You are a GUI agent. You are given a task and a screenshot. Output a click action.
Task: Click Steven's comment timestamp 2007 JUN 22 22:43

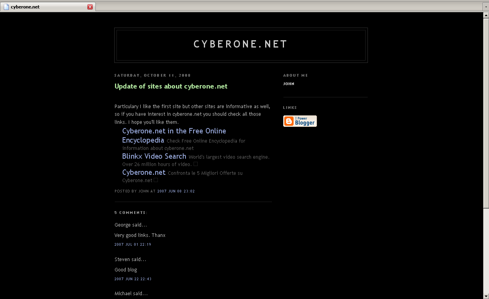tap(133, 279)
